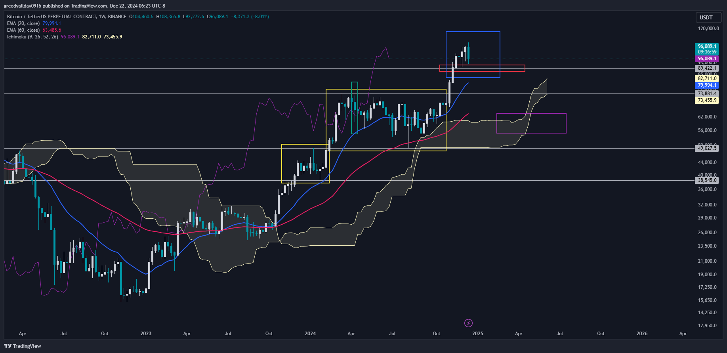Click the 2026 time axis label

pyautogui.click(x=642, y=334)
